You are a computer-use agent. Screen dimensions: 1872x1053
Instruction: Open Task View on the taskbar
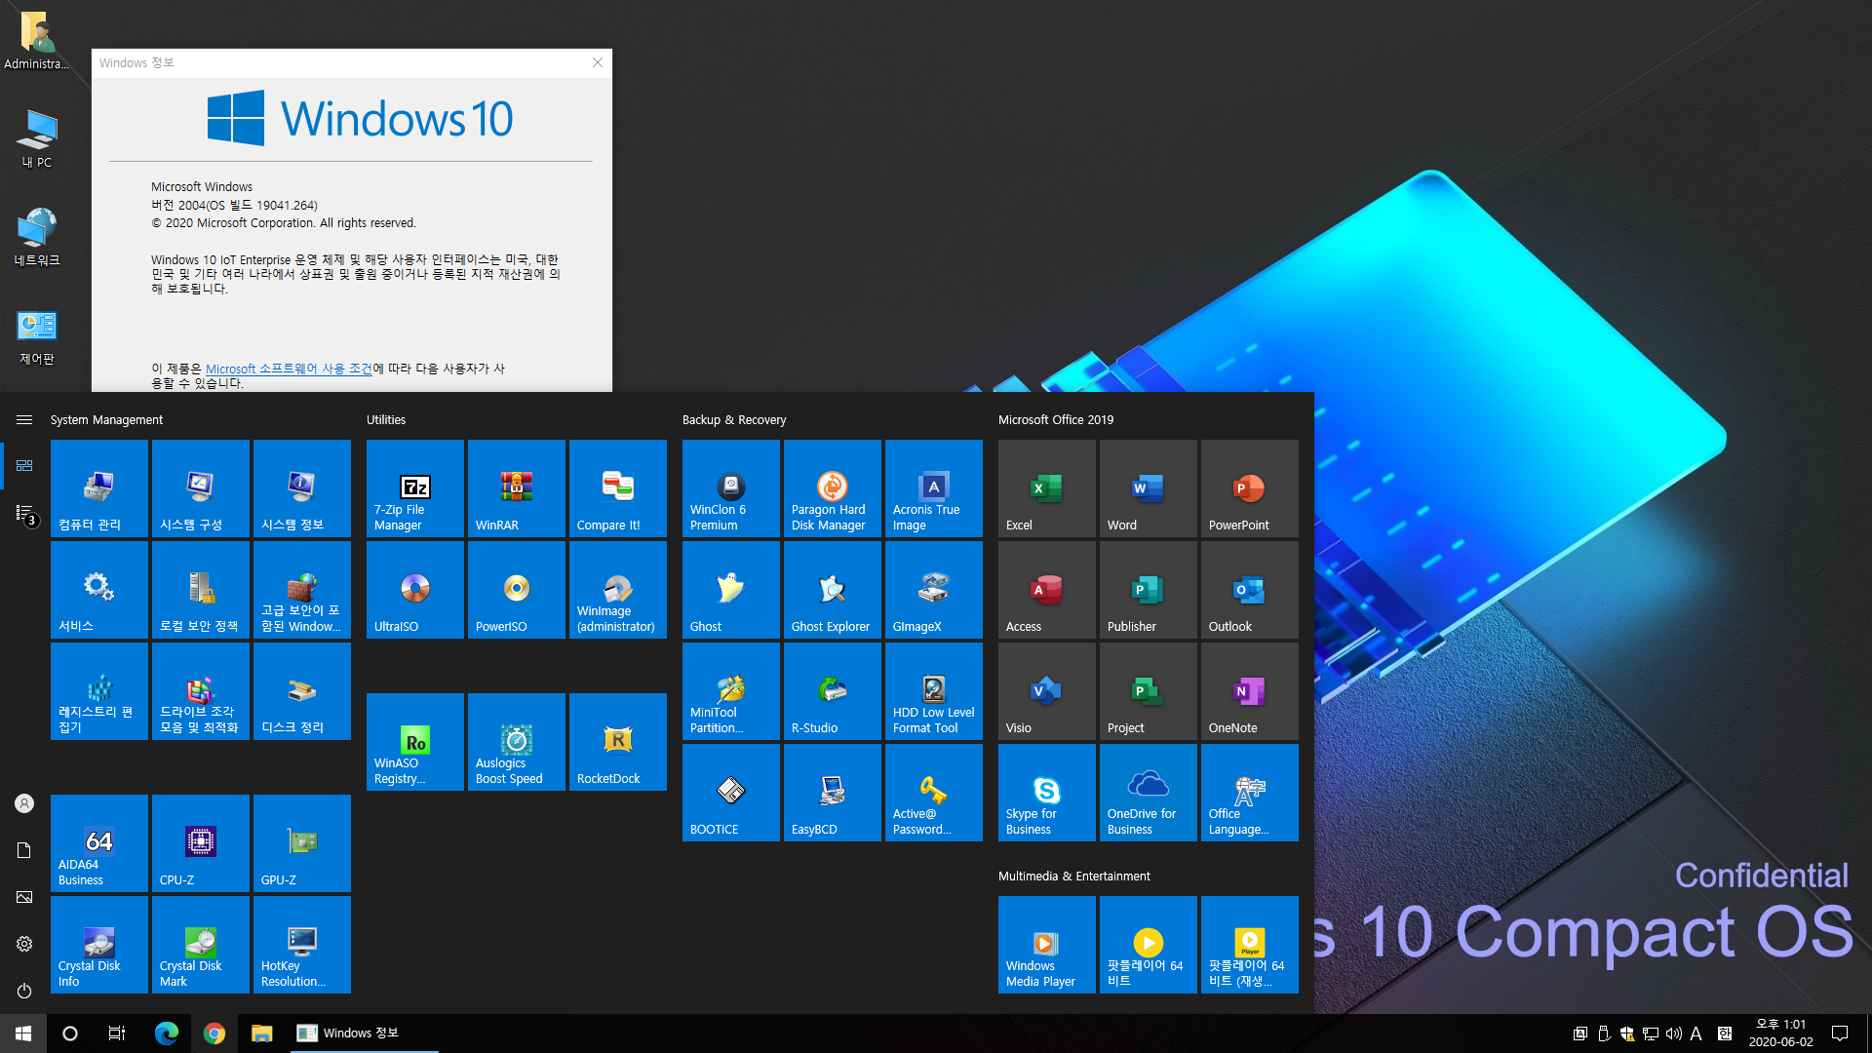[x=117, y=1033]
